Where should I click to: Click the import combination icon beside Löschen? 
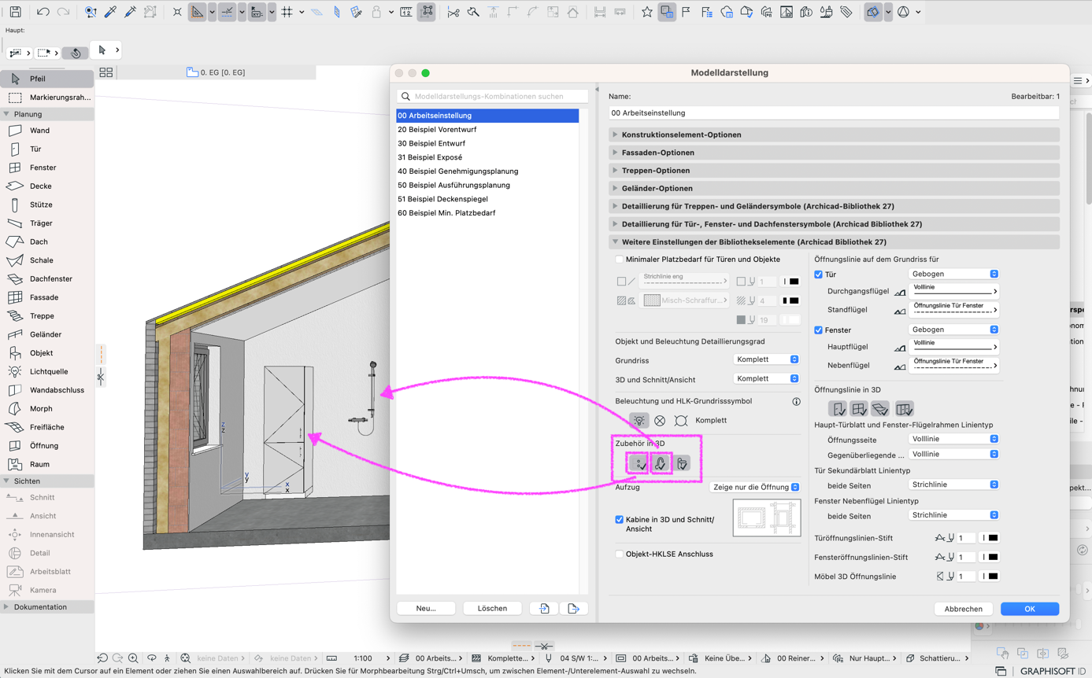tap(544, 609)
